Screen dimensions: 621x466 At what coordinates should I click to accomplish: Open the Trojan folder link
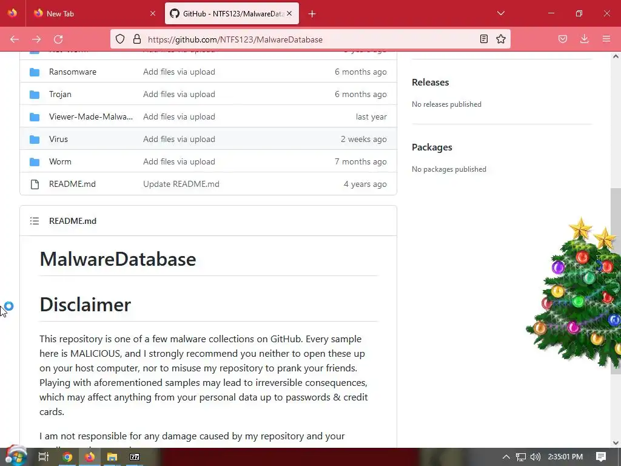[x=60, y=94]
